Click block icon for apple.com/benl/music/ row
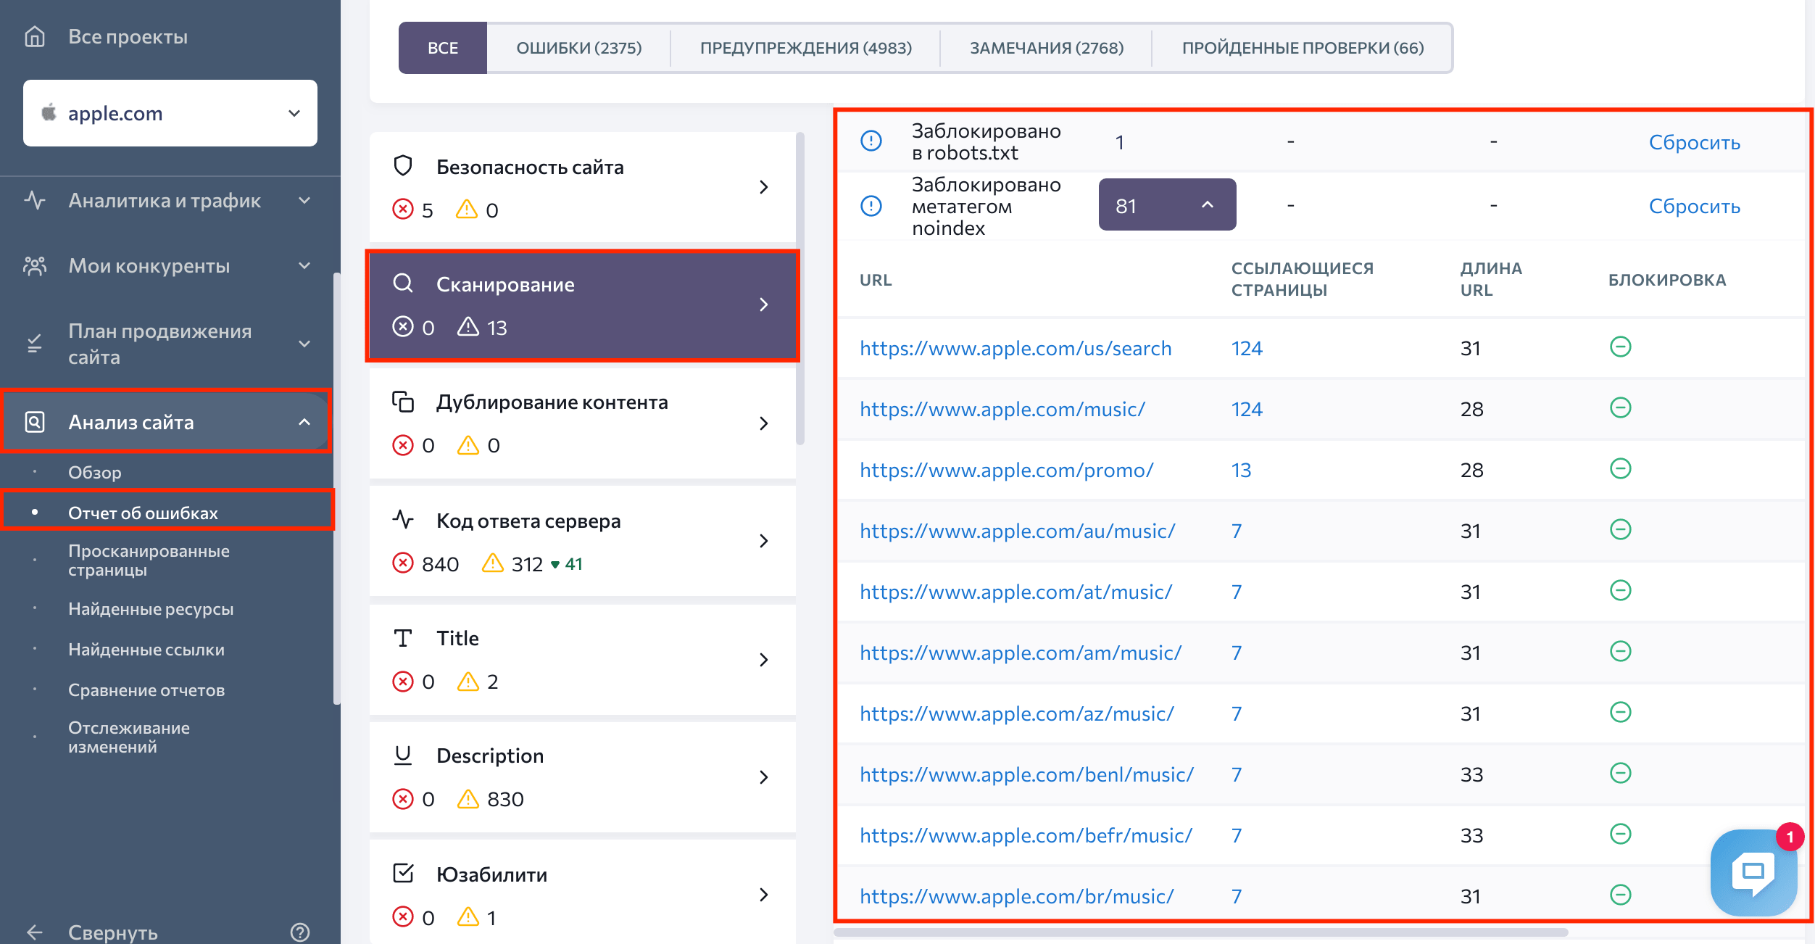This screenshot has height=944, width=1815. tap(1621, 773)
